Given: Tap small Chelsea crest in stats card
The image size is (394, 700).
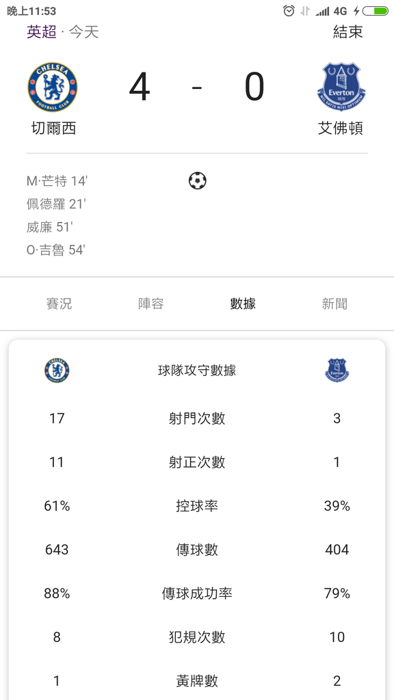Looking at the screenshot, I should coord(57,370).
